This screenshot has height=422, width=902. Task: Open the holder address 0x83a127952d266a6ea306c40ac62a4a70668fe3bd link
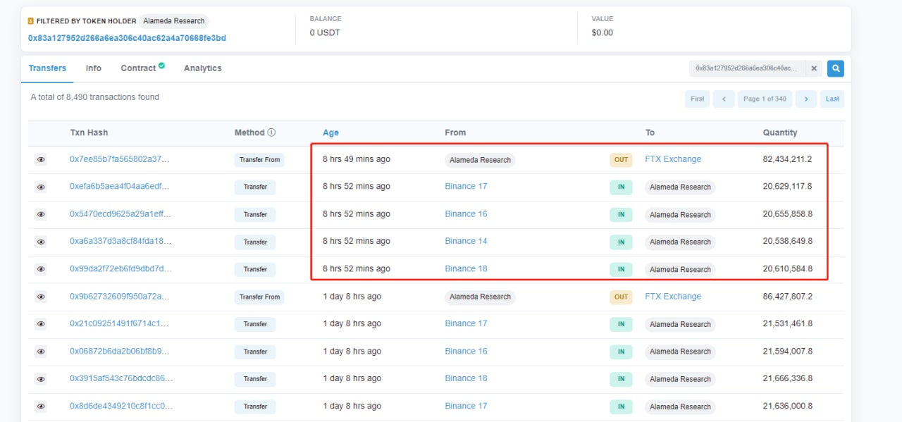pos(127,38)
